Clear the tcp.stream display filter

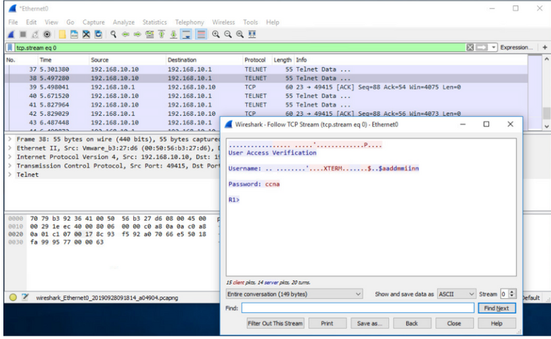(x=470, y=48)
